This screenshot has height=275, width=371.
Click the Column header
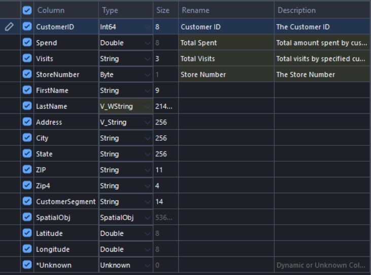pos(51,10)
